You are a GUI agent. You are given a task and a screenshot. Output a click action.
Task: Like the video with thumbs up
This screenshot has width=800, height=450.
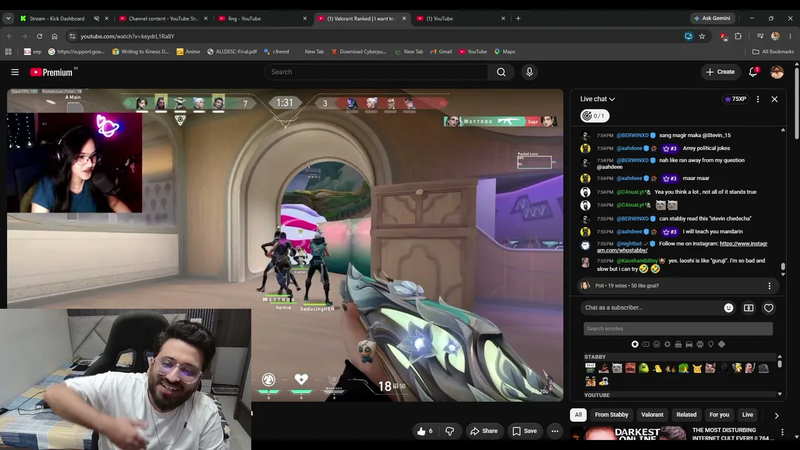425,431
